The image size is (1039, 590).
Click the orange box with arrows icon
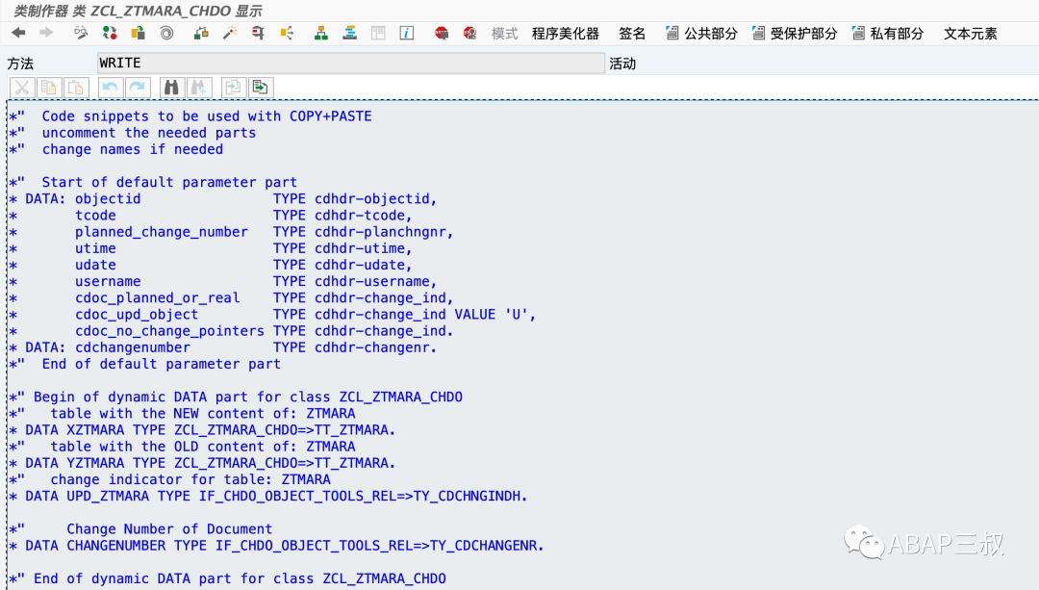287,33
